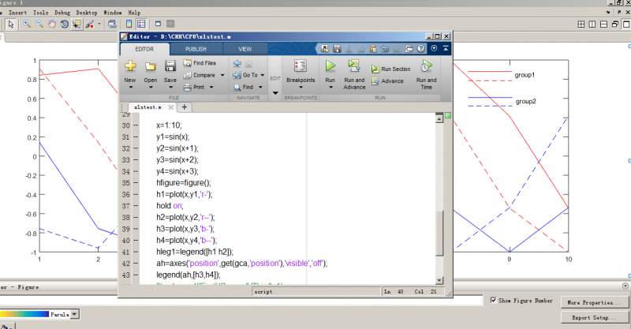Open the Desktop menu in Figure window
The image size is (631, 329).
(87, 13)
